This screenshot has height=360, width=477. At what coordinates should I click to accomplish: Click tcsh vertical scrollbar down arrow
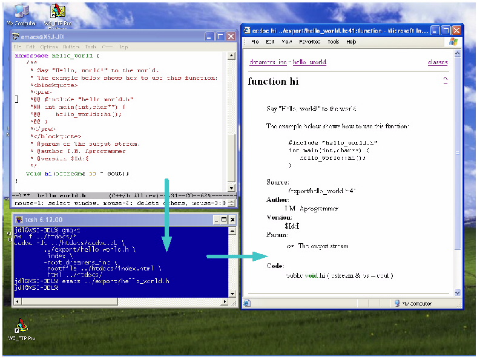(232, 293)
